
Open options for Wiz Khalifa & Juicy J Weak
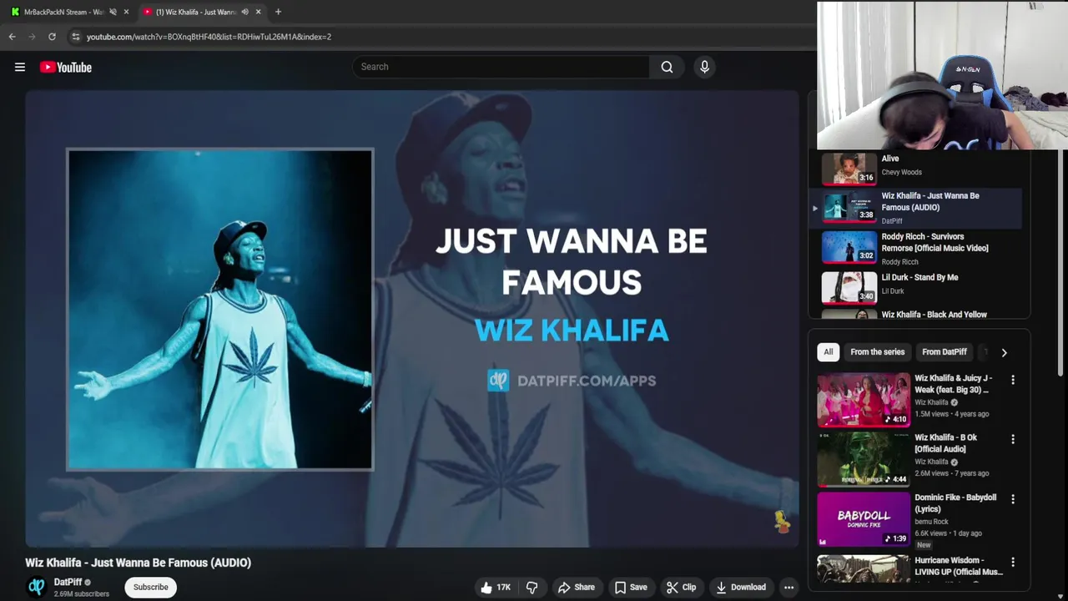(x=1013, y=380)
